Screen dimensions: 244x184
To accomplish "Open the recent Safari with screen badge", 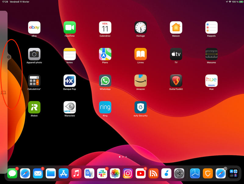I will click(221, 173).
